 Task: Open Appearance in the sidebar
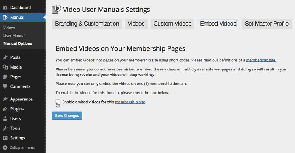21,99
